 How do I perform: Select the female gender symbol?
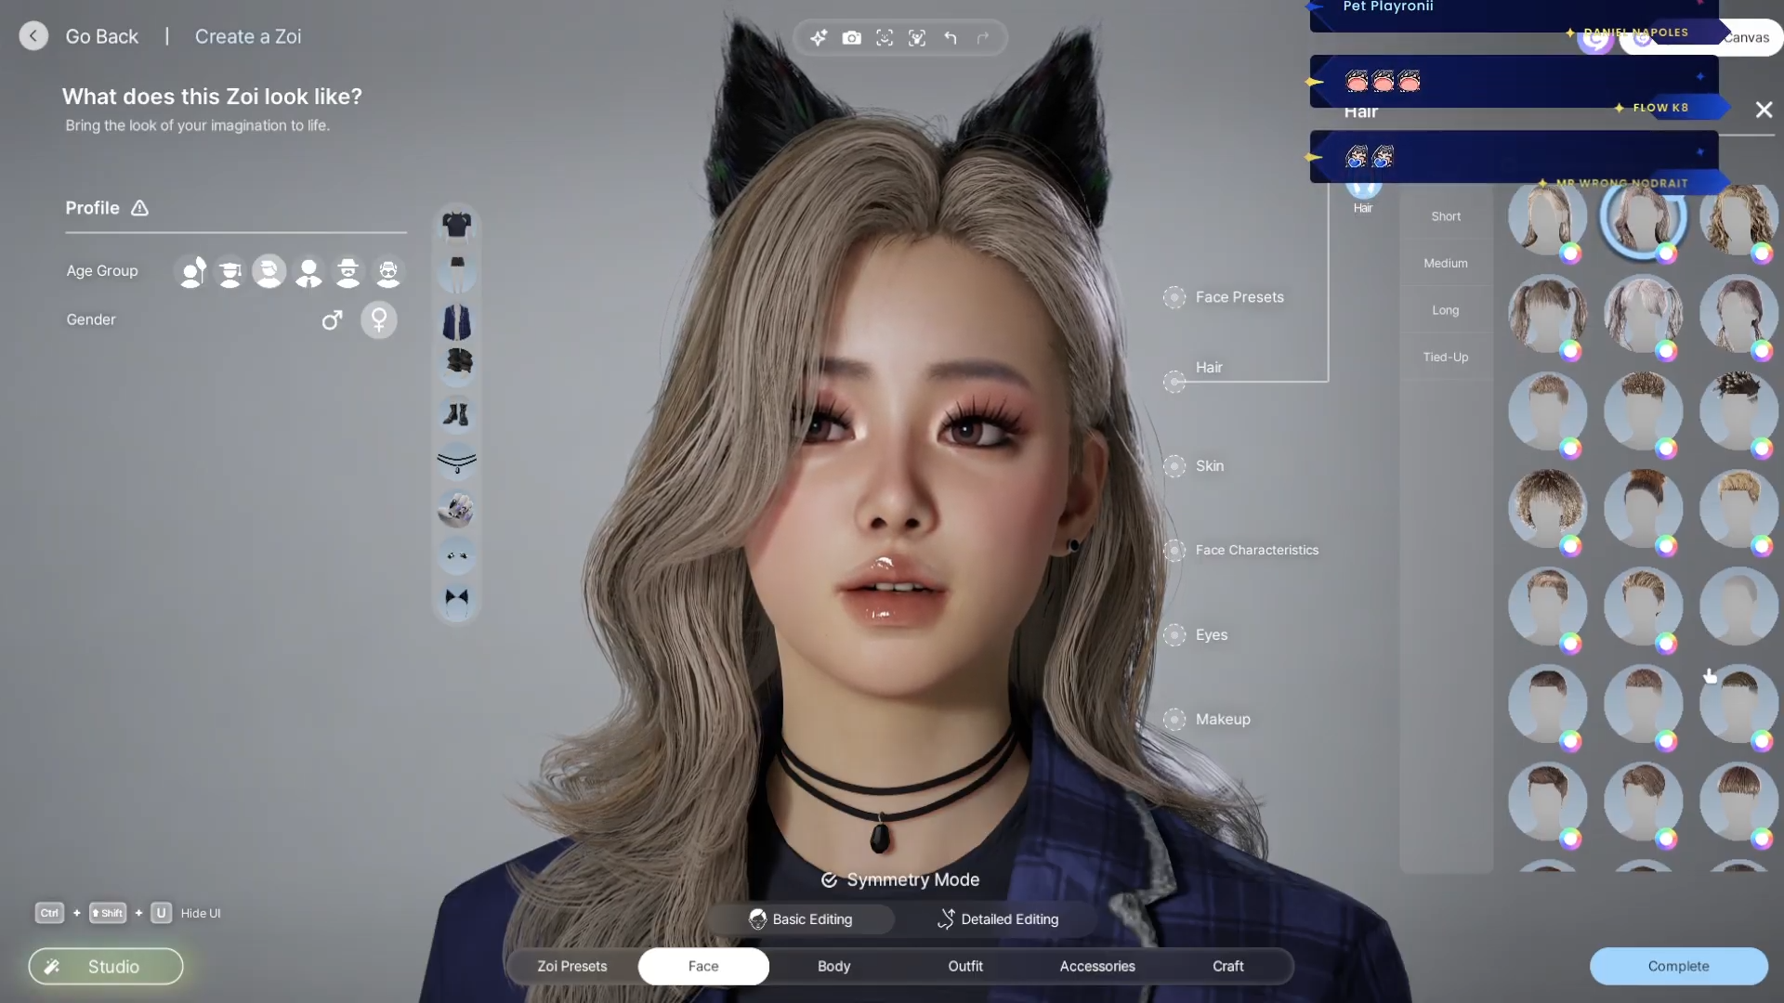click(379, 320)
